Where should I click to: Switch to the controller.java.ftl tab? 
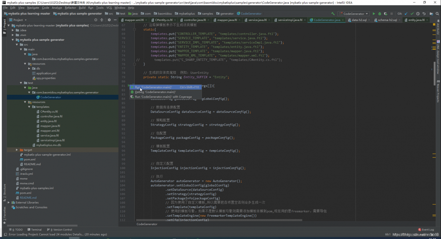click(x=195, y=20)
